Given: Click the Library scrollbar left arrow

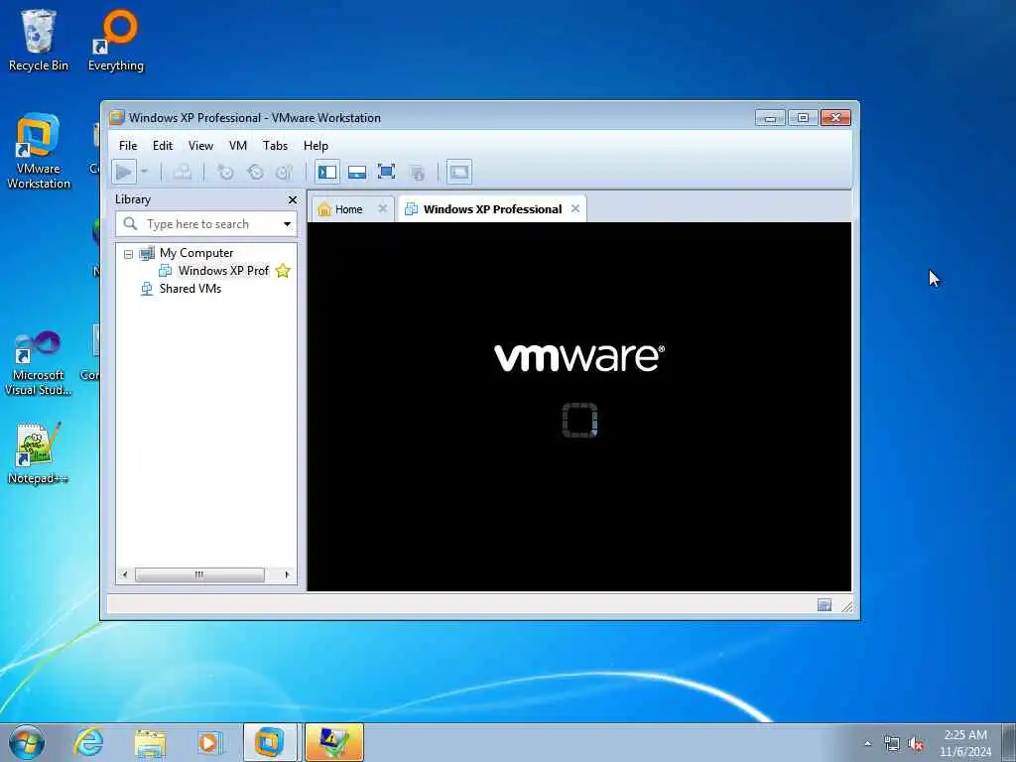Looking at the screenshot, I should (125, 574).
